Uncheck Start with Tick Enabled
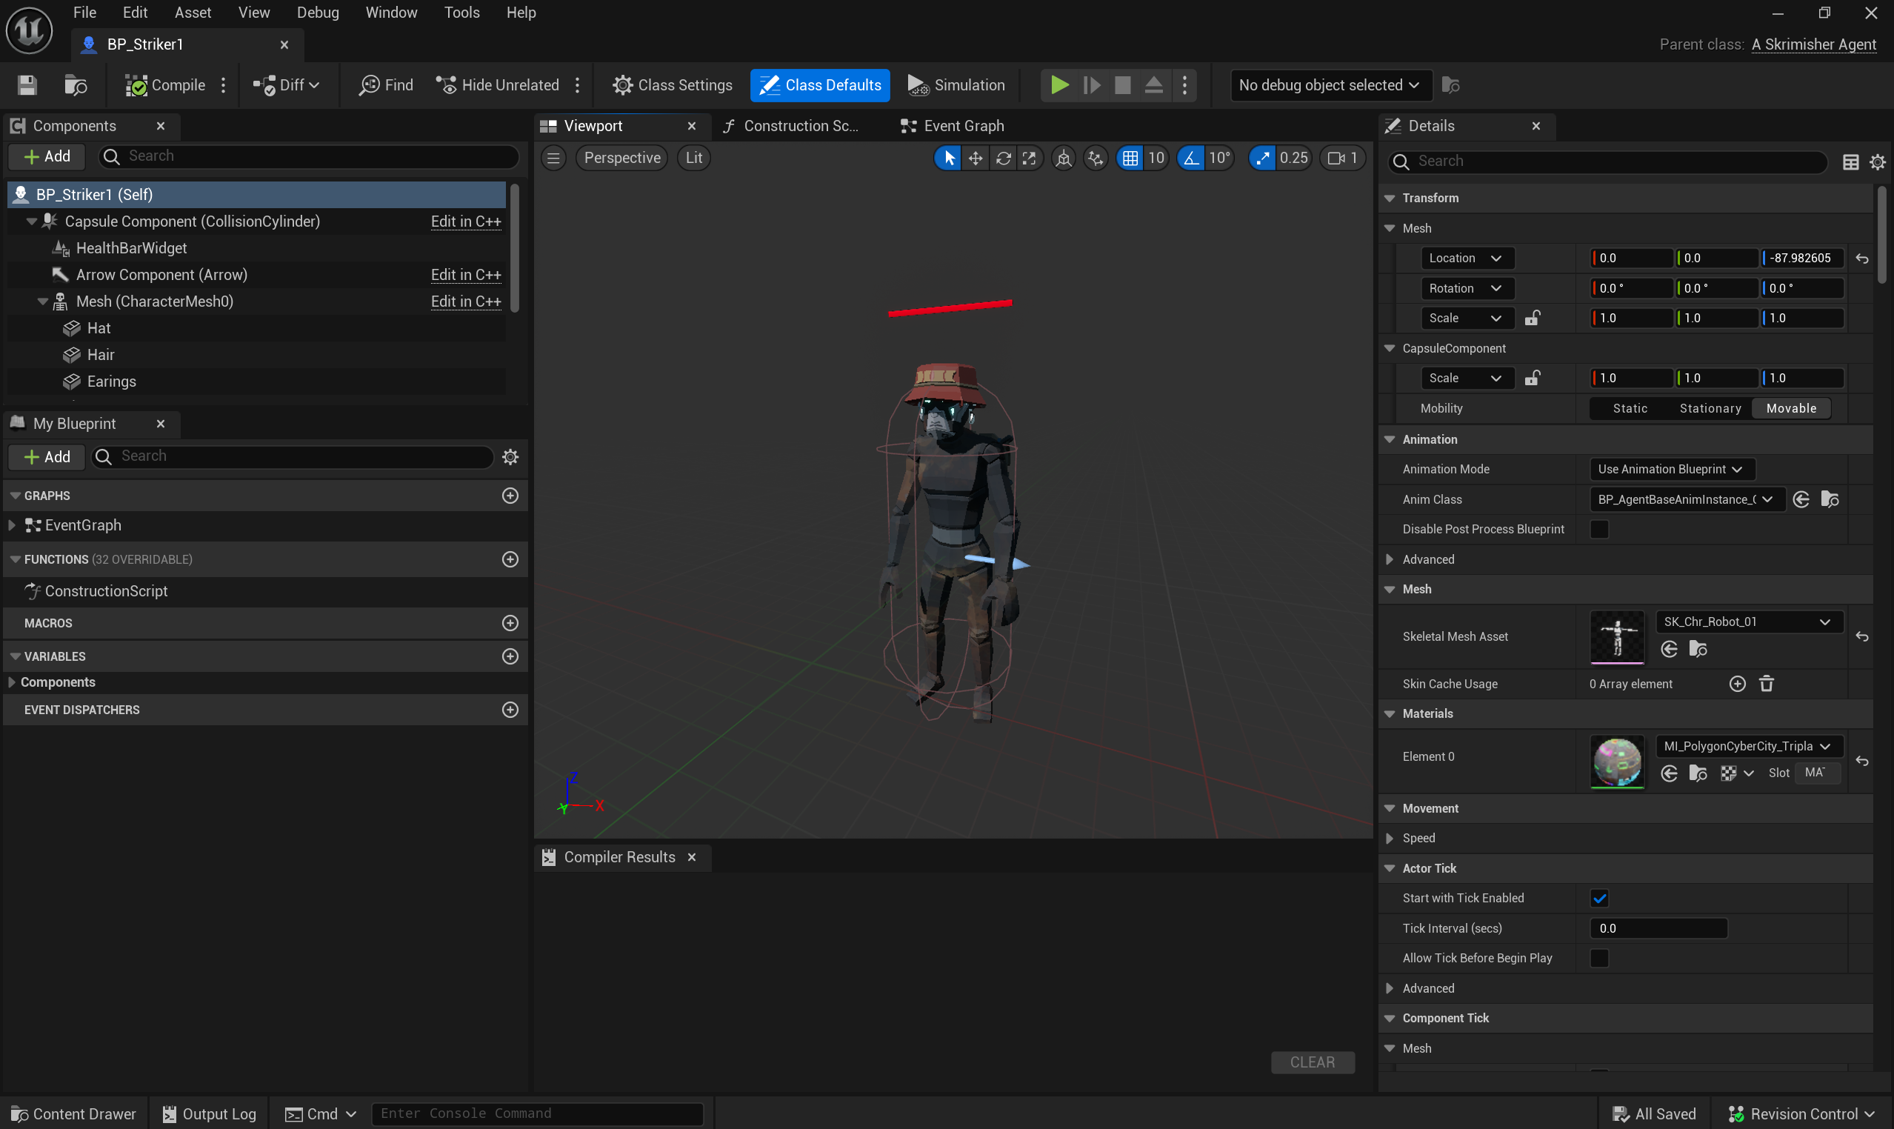The width and height of the screenshot is (1894, 1129). click(x=1600, y=899)
